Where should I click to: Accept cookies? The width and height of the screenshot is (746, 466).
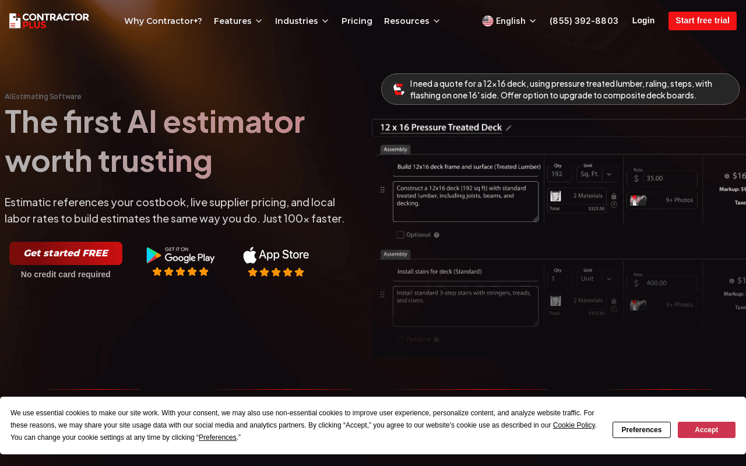point(706,430)
